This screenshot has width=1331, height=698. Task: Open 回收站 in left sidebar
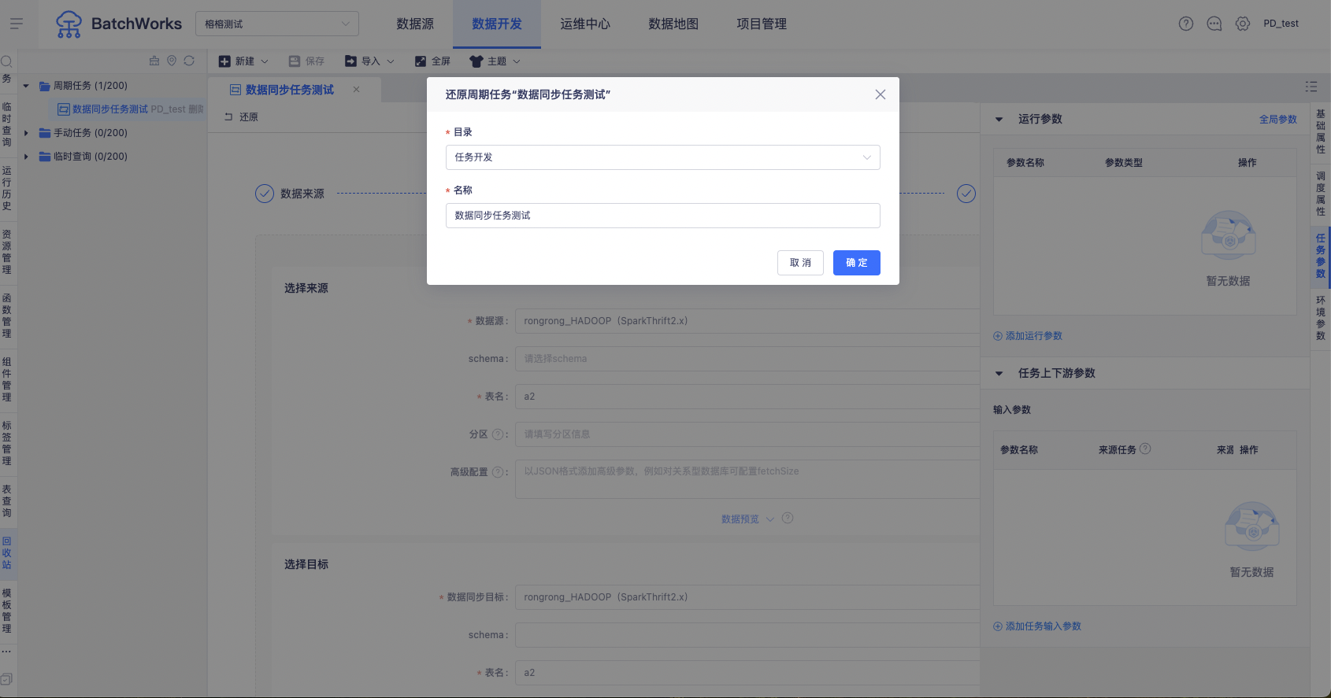[x=6, y=553]
